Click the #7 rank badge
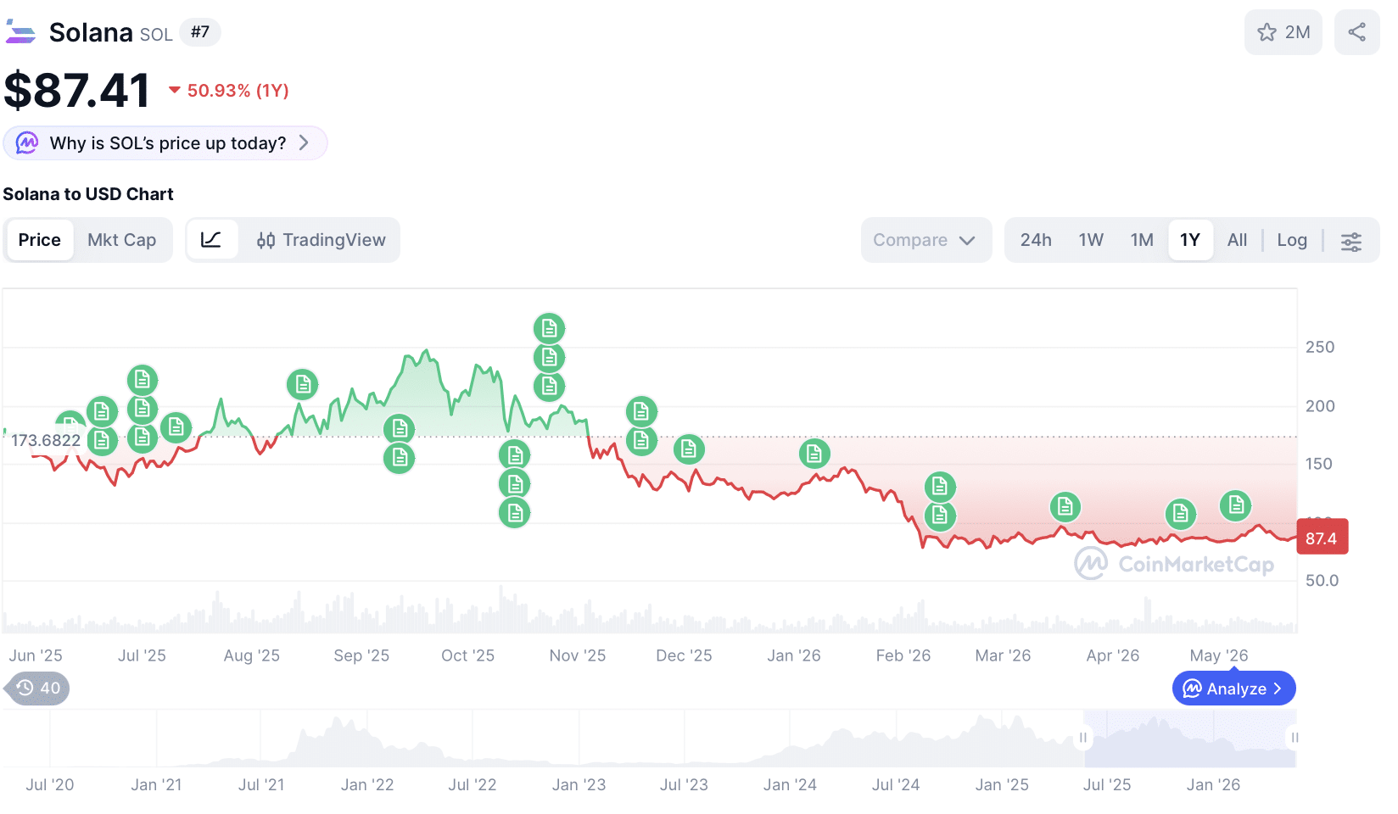 pos(200,32)
